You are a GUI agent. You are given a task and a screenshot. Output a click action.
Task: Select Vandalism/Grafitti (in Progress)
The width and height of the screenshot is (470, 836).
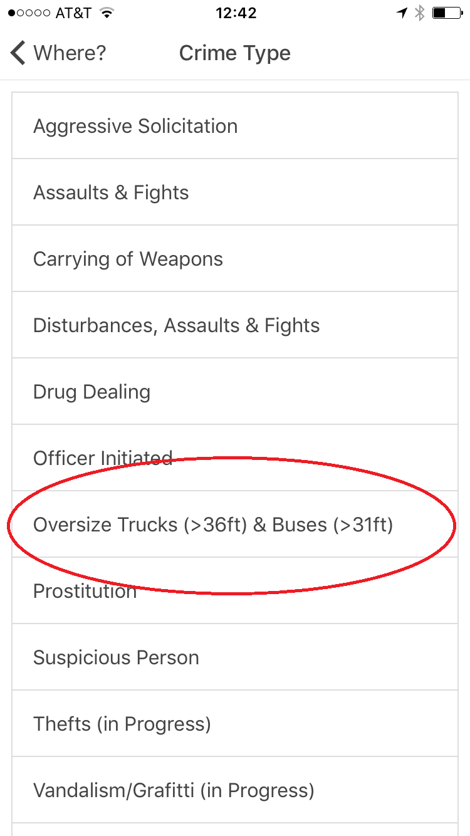[235, 790]
